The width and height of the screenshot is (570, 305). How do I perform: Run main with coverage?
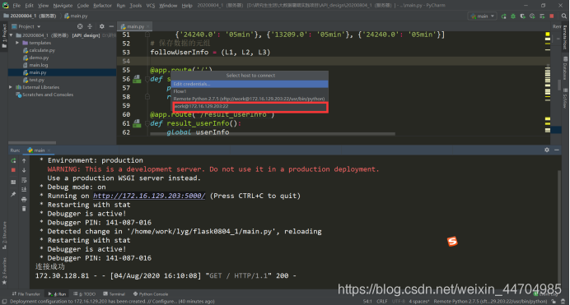tap(522, 16)
